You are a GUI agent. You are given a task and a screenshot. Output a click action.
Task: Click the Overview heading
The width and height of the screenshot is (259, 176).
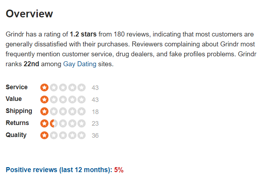29,13
